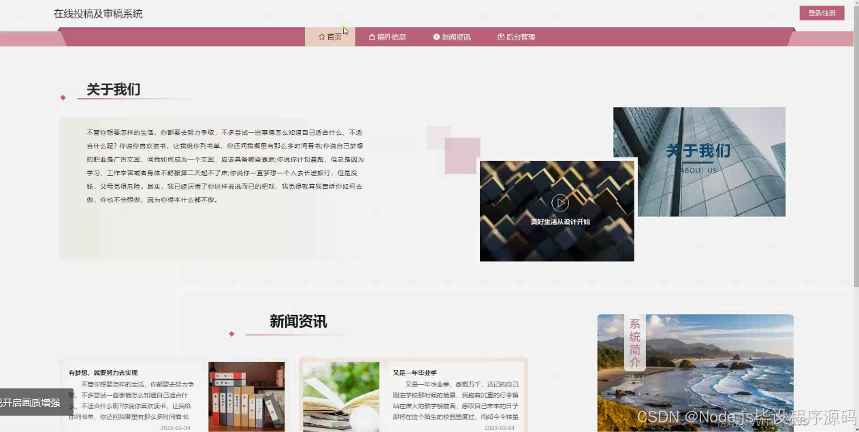Switch to the 稿件信息 tab
Viewport: 859px width, 432px height.
[x=388, y=37]
